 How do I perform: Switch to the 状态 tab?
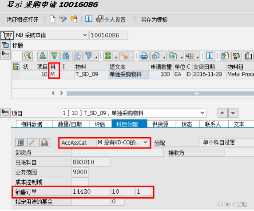tap(187, 124)
